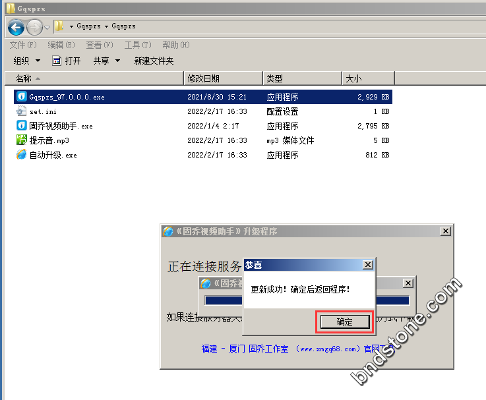
Task: Close the 升级程序 upgrade window
Action: [x=446, y=231]
